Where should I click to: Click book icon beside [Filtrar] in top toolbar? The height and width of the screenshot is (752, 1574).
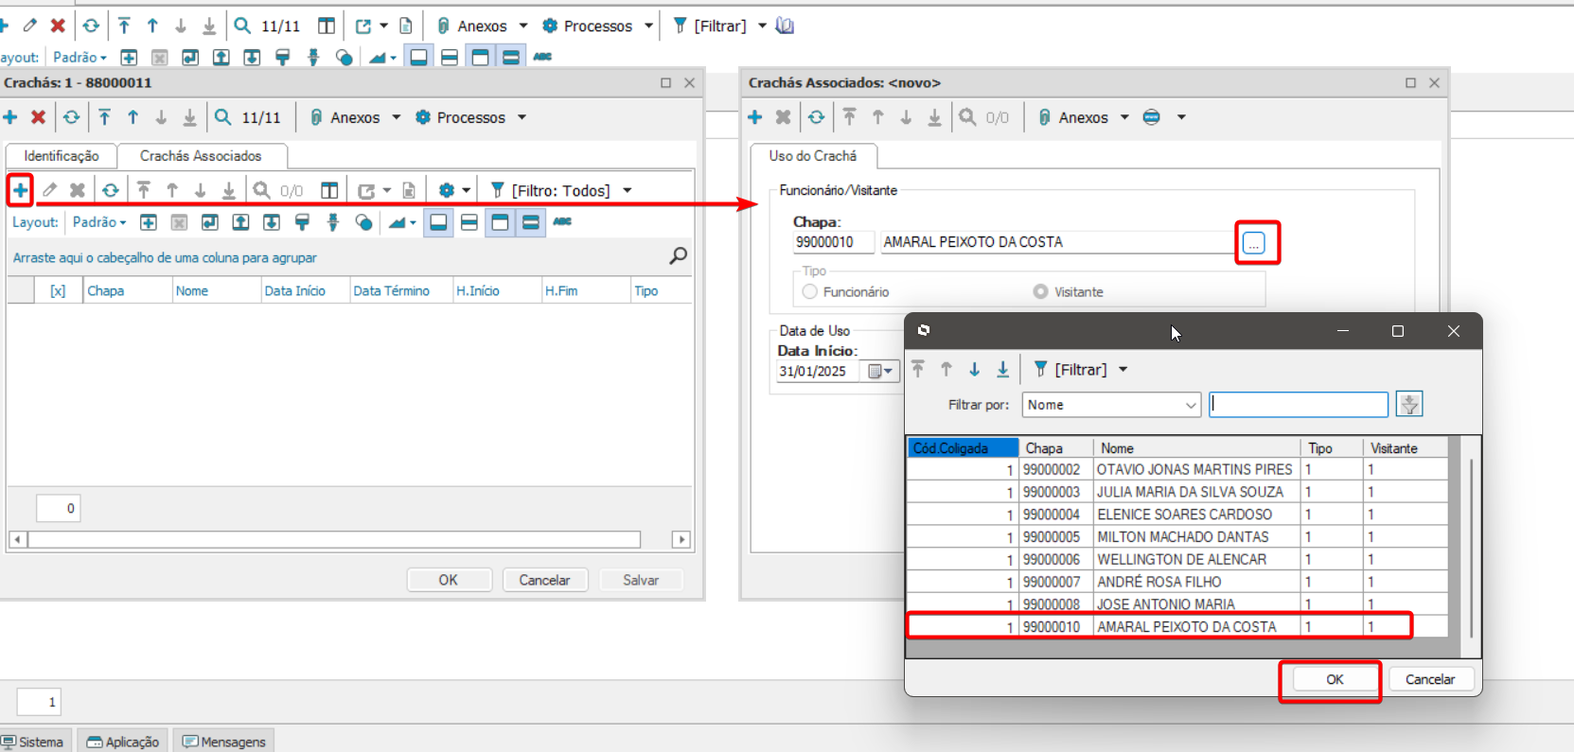pyautogui.click(x=785, y=26)
